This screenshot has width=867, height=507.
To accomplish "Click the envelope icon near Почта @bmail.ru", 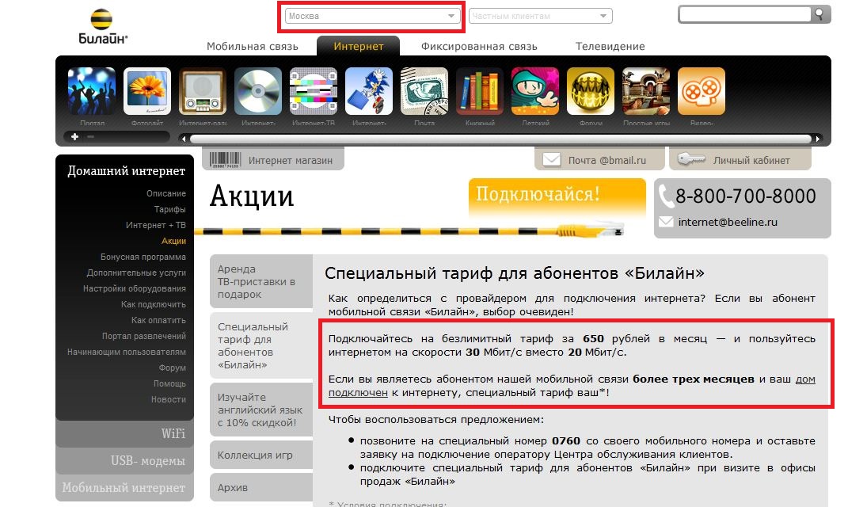I will pos(551,160).
